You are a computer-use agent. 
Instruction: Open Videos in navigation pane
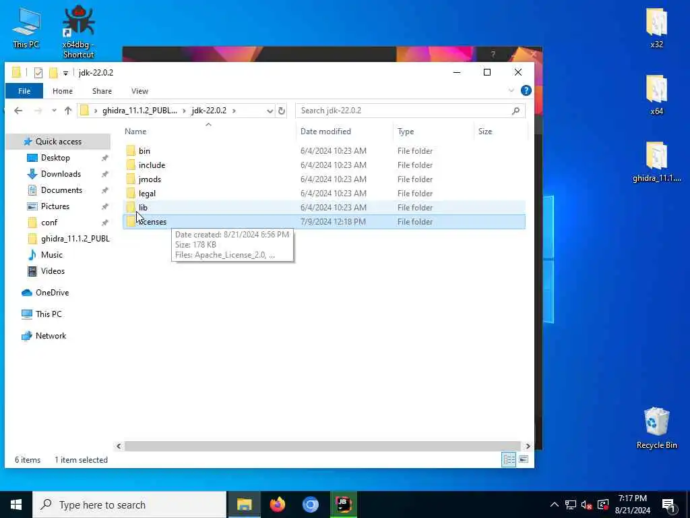(53, 271)
